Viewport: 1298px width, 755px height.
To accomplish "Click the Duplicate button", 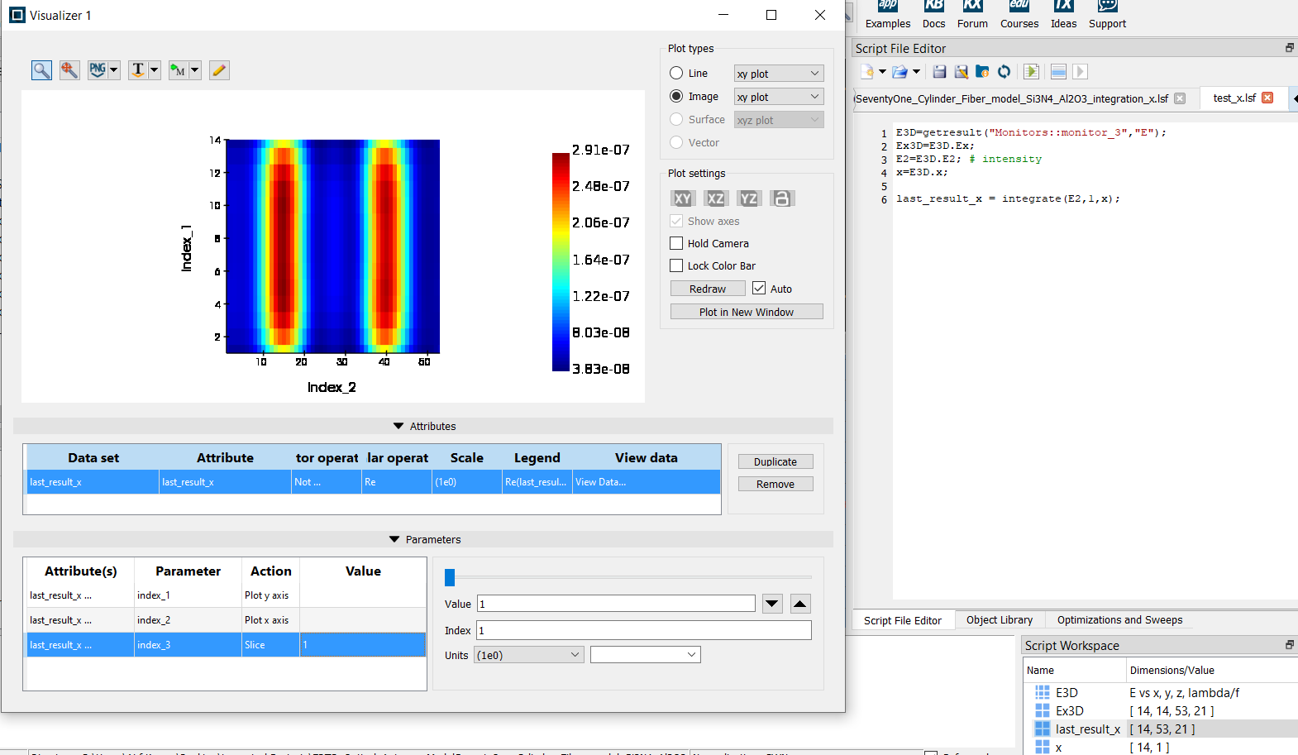I will tap(775, 461).
